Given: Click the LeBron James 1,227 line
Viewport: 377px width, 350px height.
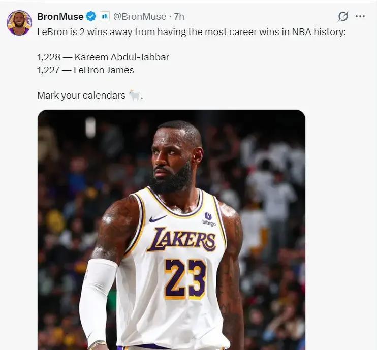Looking at the screenshot, I should (85, 70).
